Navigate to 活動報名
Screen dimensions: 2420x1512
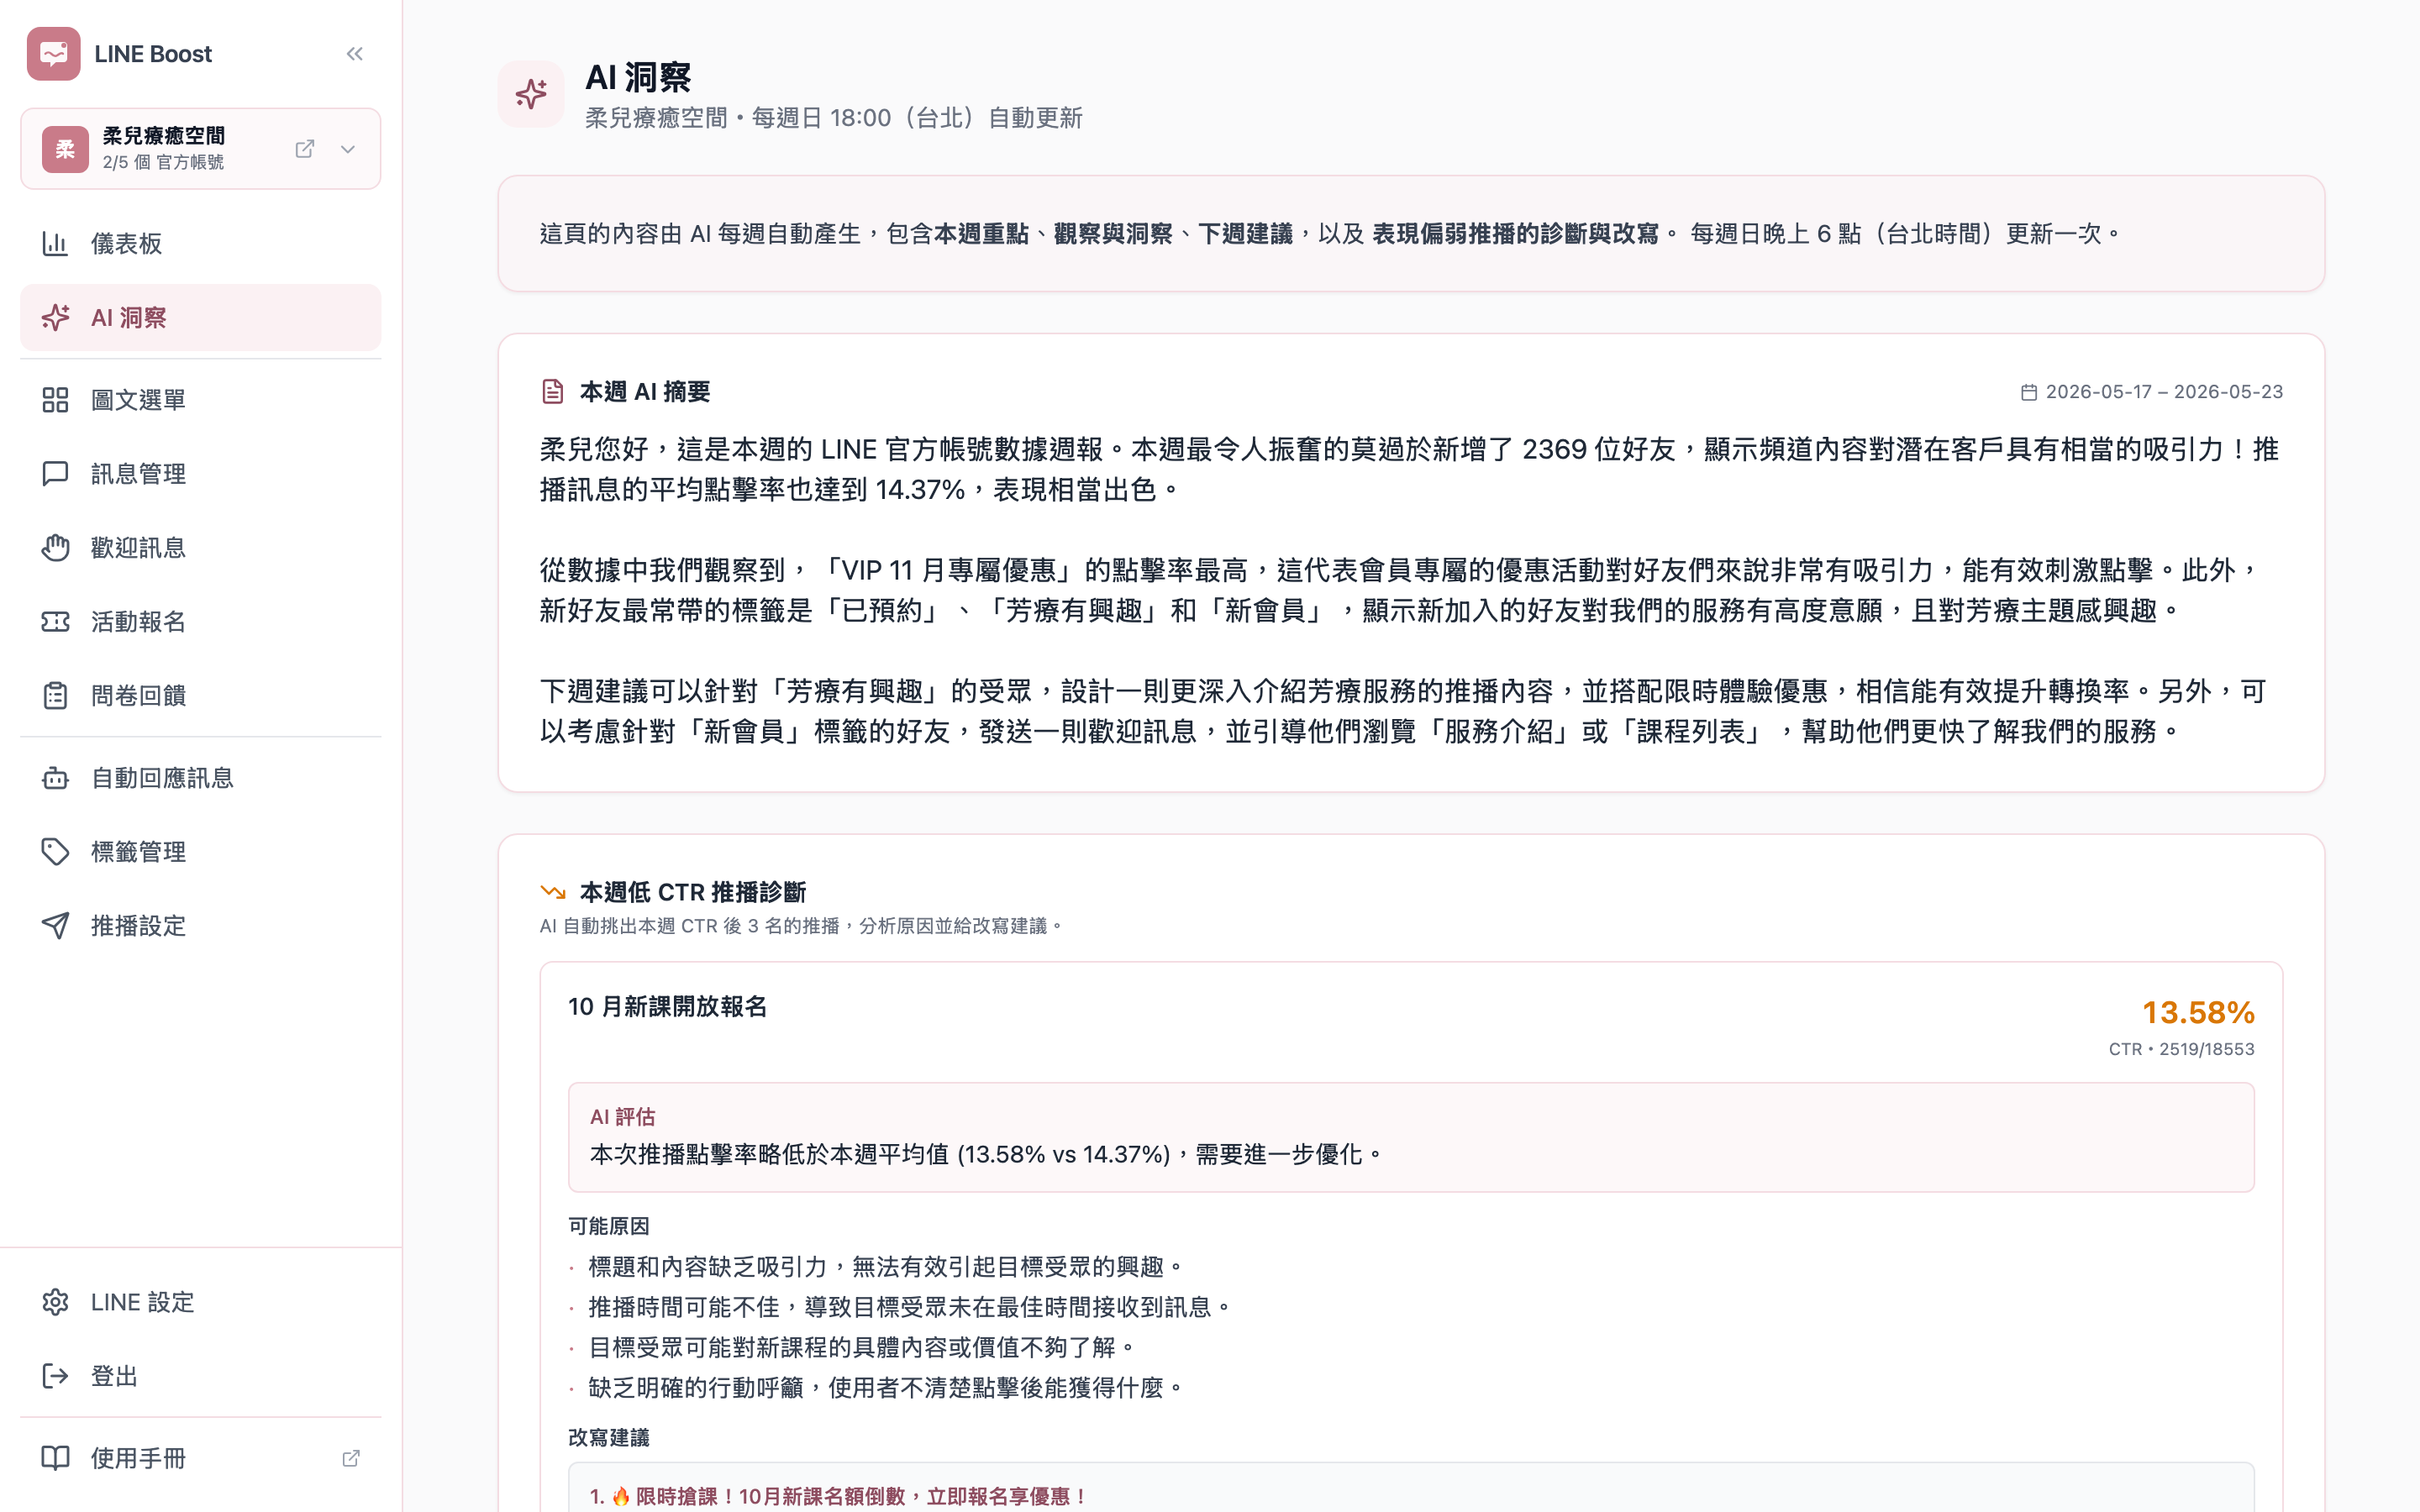pos(200,622)
